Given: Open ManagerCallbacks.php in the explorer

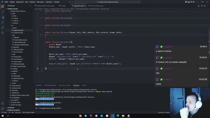Looking at the screenshot, I should click(21, 45).
